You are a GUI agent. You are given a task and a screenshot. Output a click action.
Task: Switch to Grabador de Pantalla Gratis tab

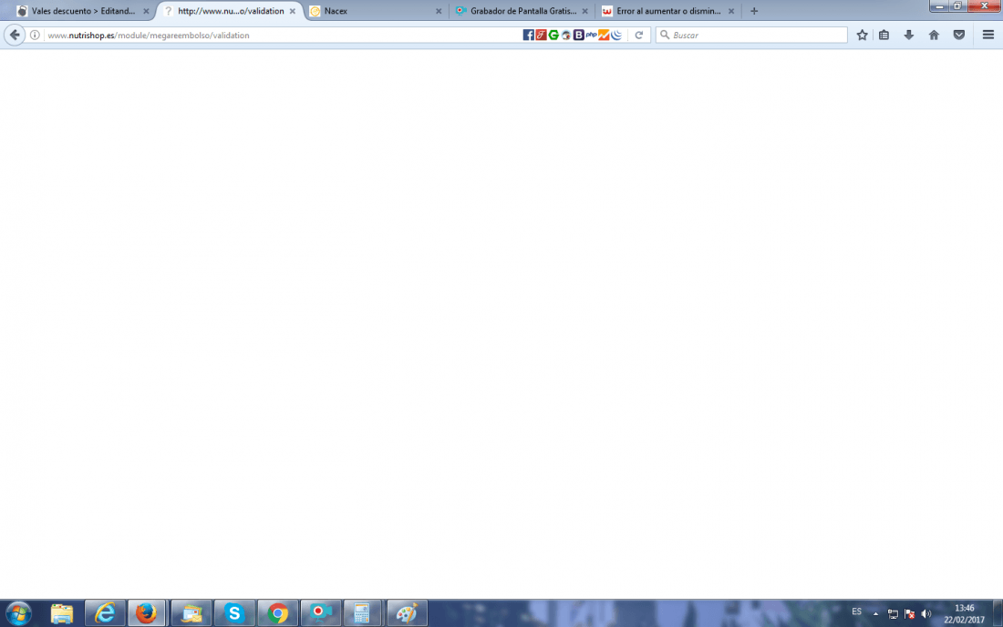[x=522, y=11]
